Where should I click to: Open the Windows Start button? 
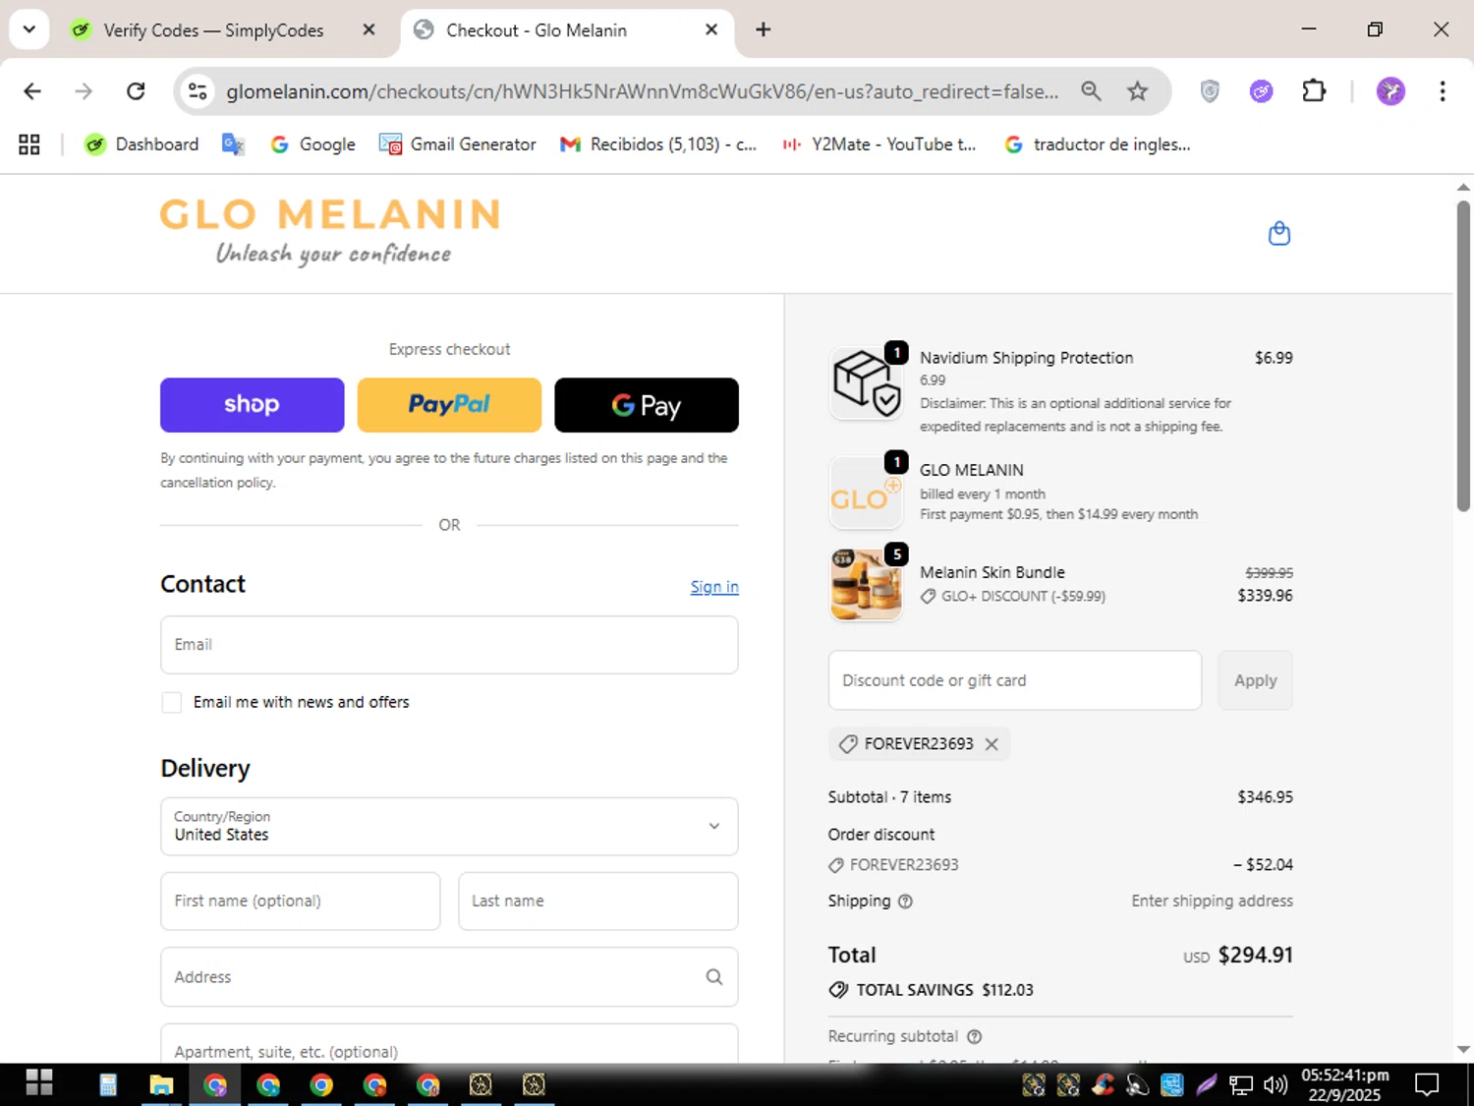coord(39,1083)
